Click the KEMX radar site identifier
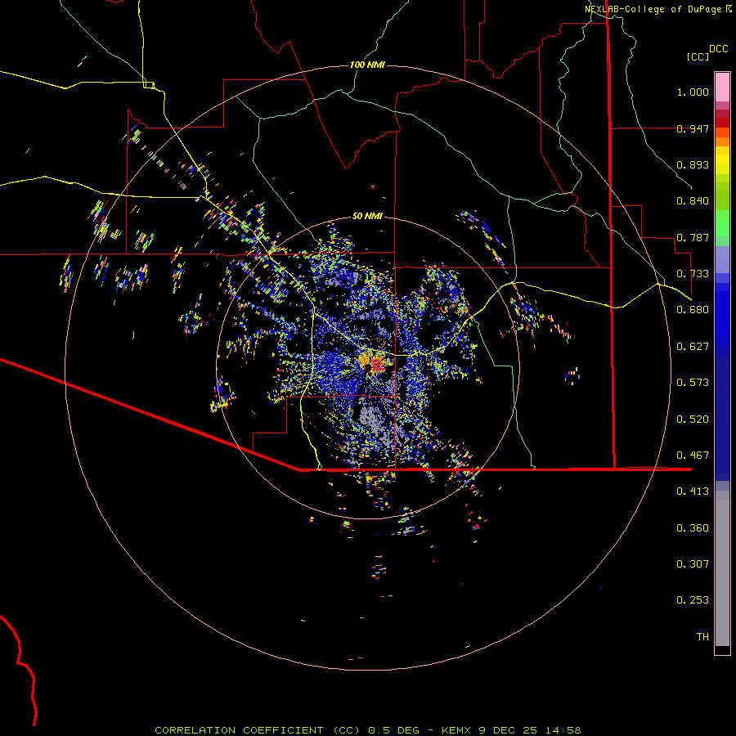This screenshot has width=736, height=736. pos(457,730)
